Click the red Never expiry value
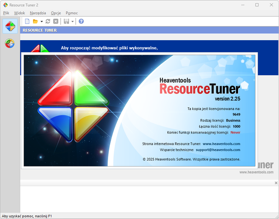279x219 pixels. (x=235, y=132)
